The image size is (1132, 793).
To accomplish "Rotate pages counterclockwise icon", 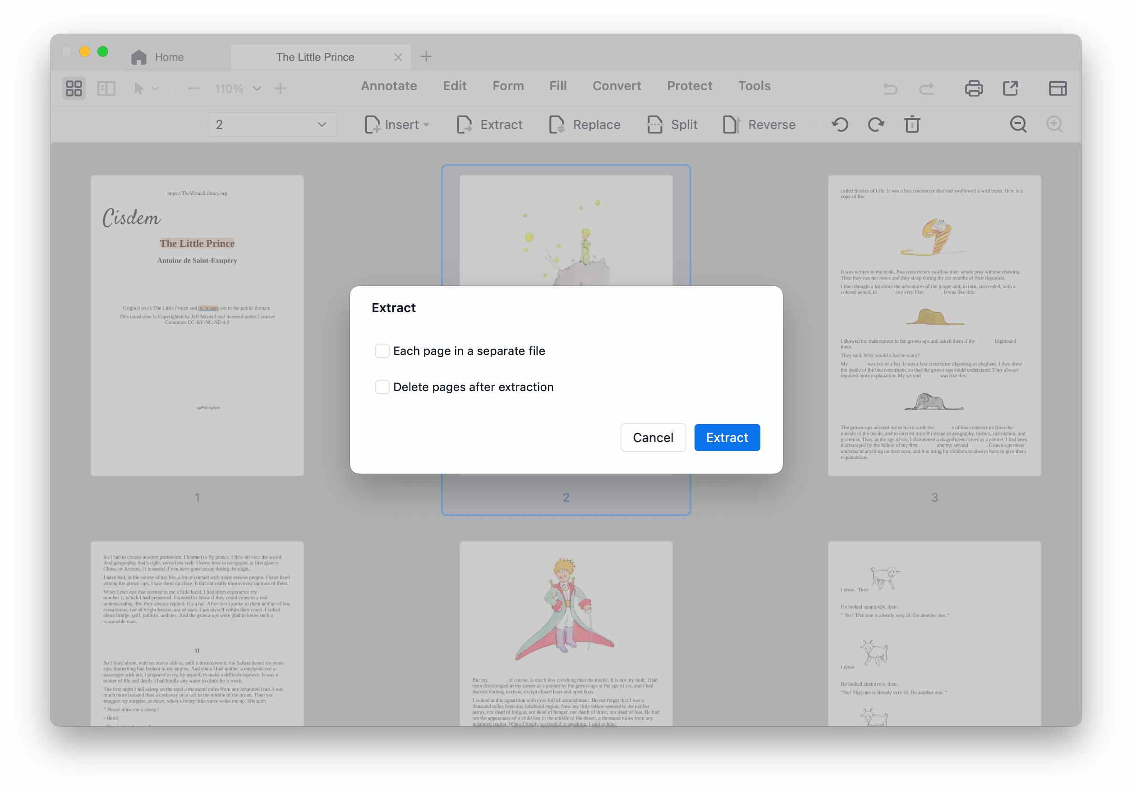I will click(840, 124).
